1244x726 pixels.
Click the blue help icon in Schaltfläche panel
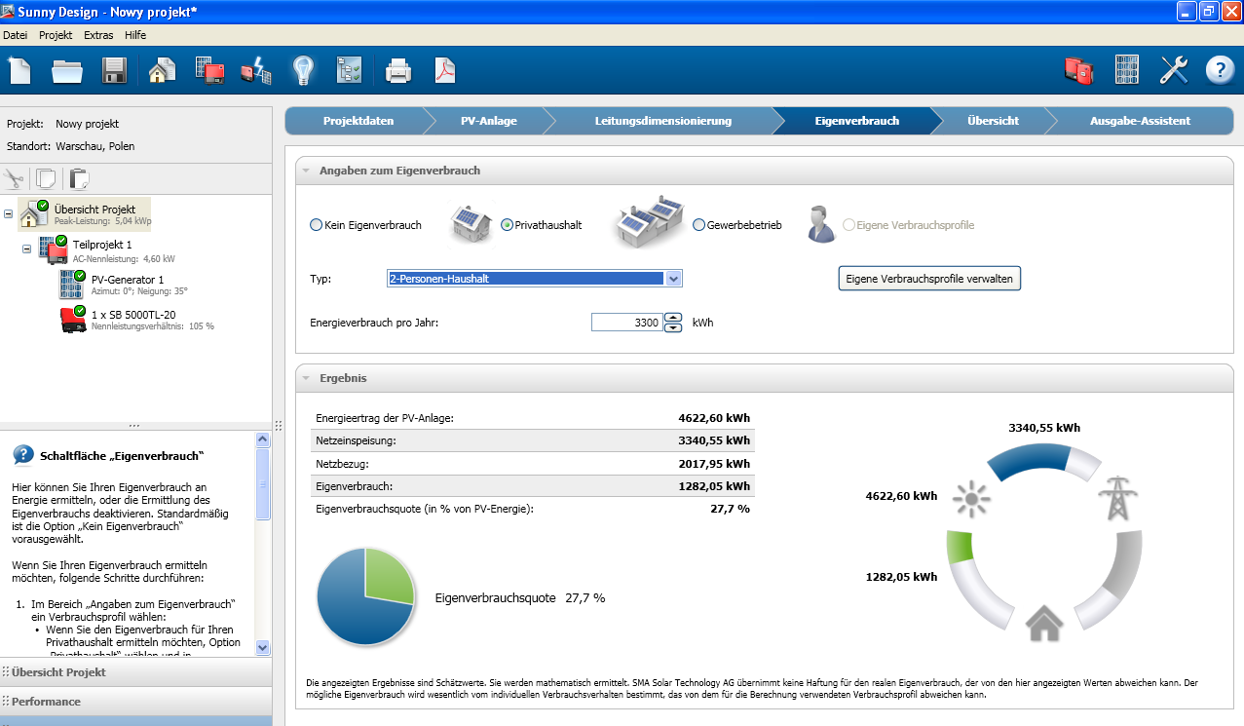coord(23,455)
